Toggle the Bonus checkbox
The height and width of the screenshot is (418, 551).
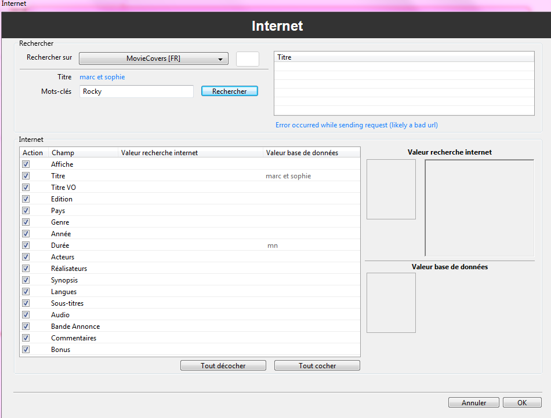[26, 350]
